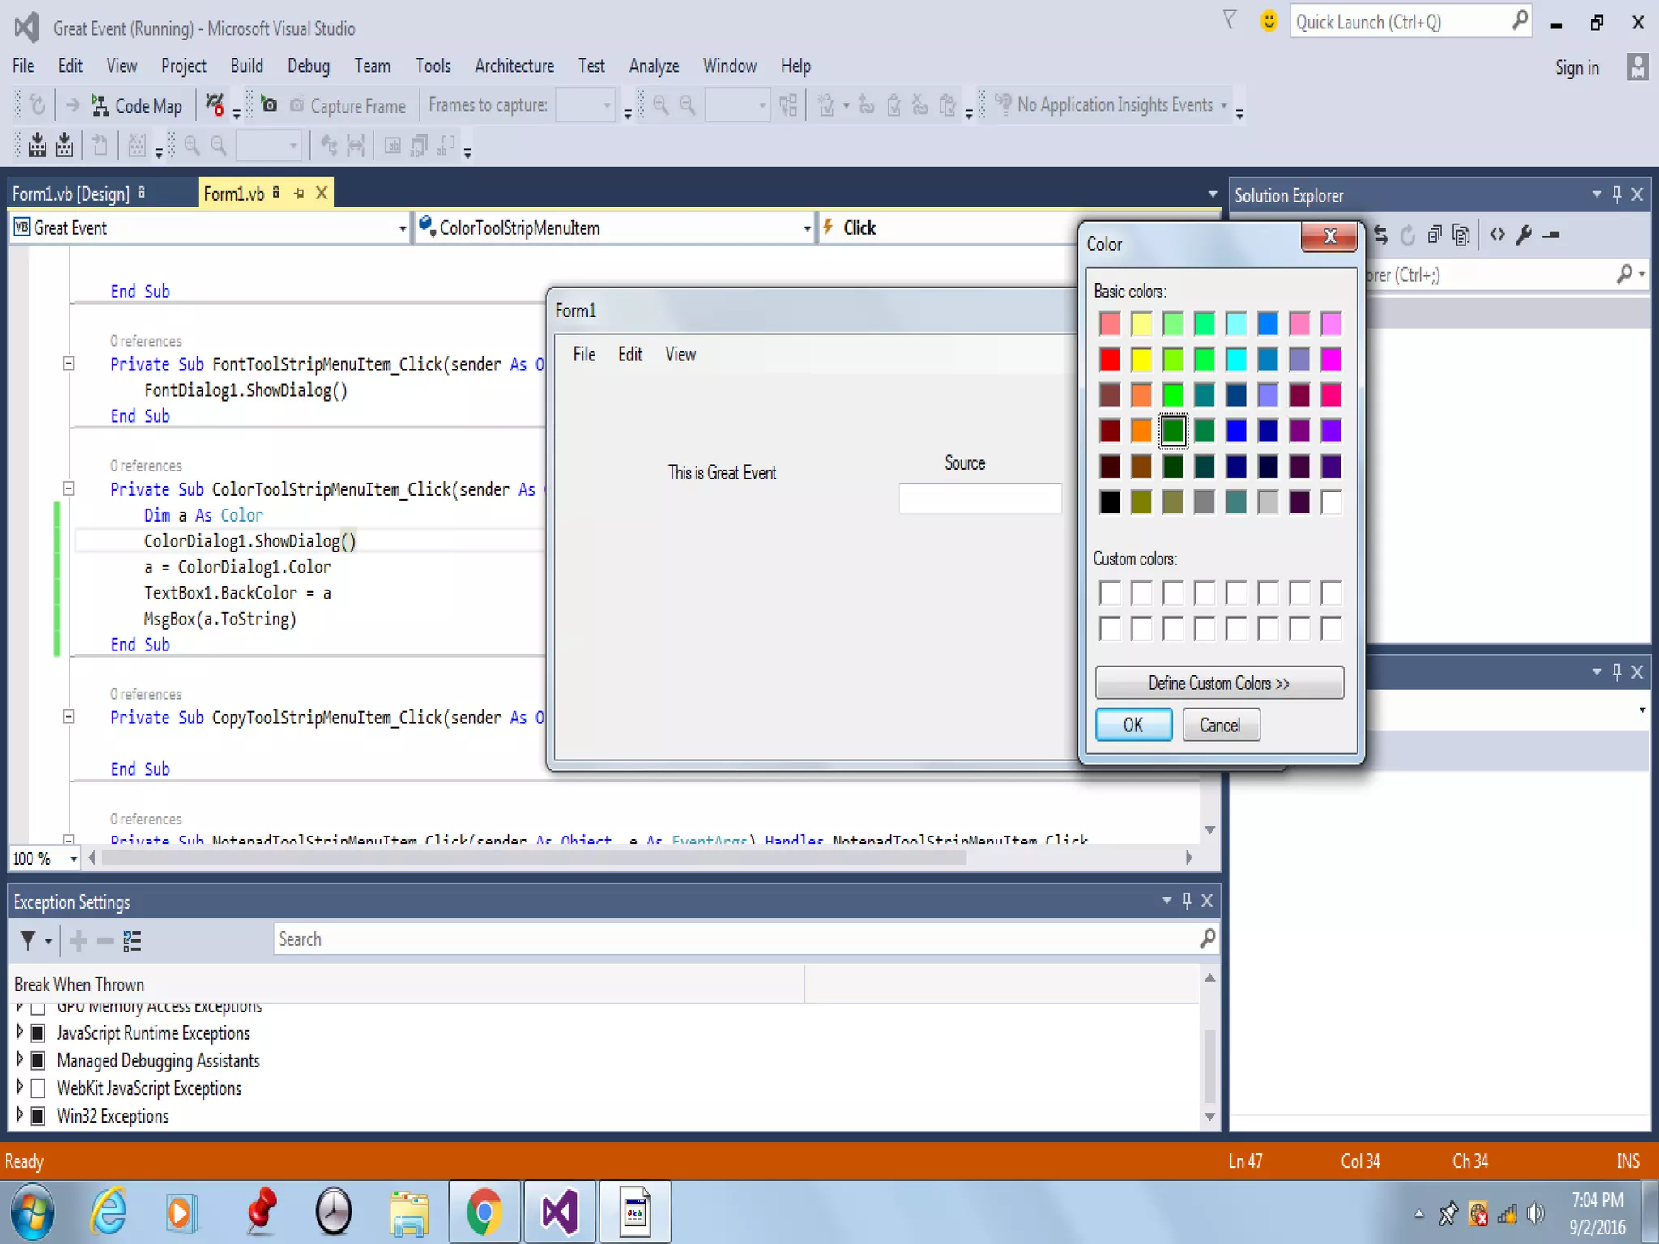The image size is (1659, 1244).
Task: Click the feedback smiley face icon
Action: pyautogui.click(x=1269, y=22)
